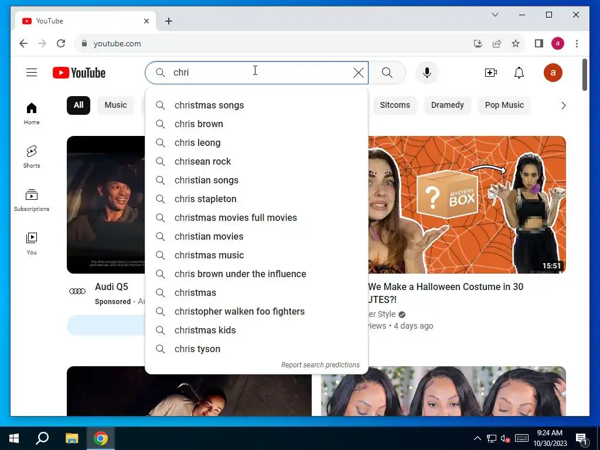
Task: Open the Halloween Costume video thumbnail
Action: click(467, 204)
